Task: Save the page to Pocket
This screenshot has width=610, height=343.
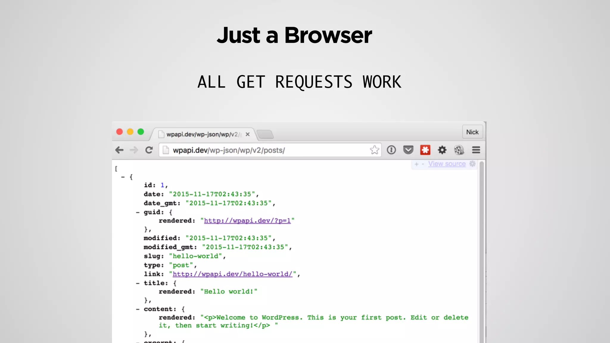Action: point(408,150)
